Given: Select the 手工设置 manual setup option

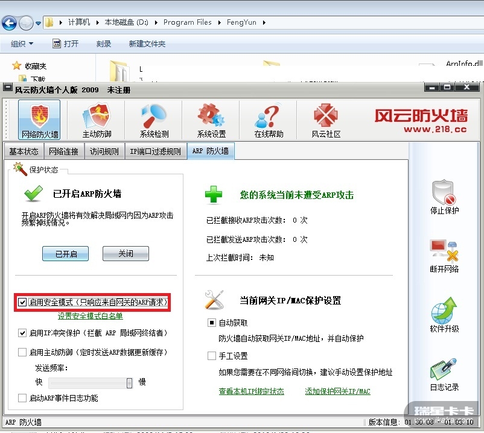Looking at the screenshot, I should click(x=211, y=356).
